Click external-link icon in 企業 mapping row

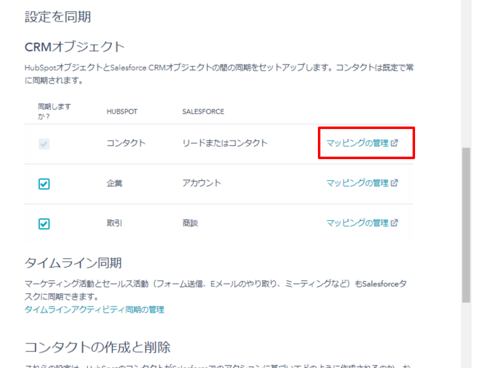395,183
